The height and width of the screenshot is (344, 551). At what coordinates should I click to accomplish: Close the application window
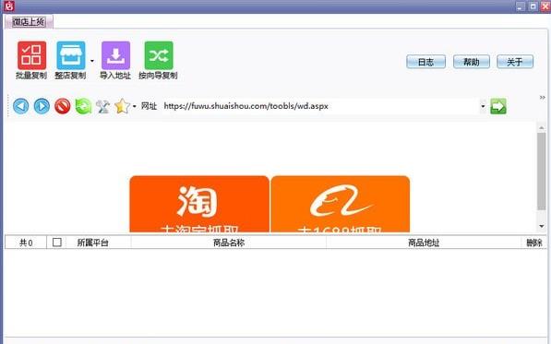[x=545, y=6]
